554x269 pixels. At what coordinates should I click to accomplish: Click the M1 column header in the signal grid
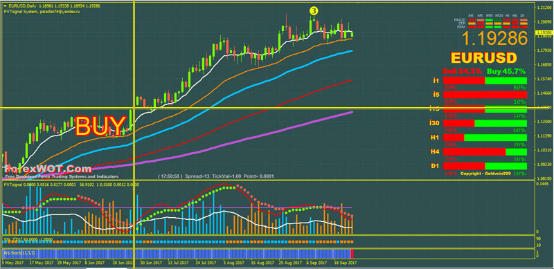point(472,16)
